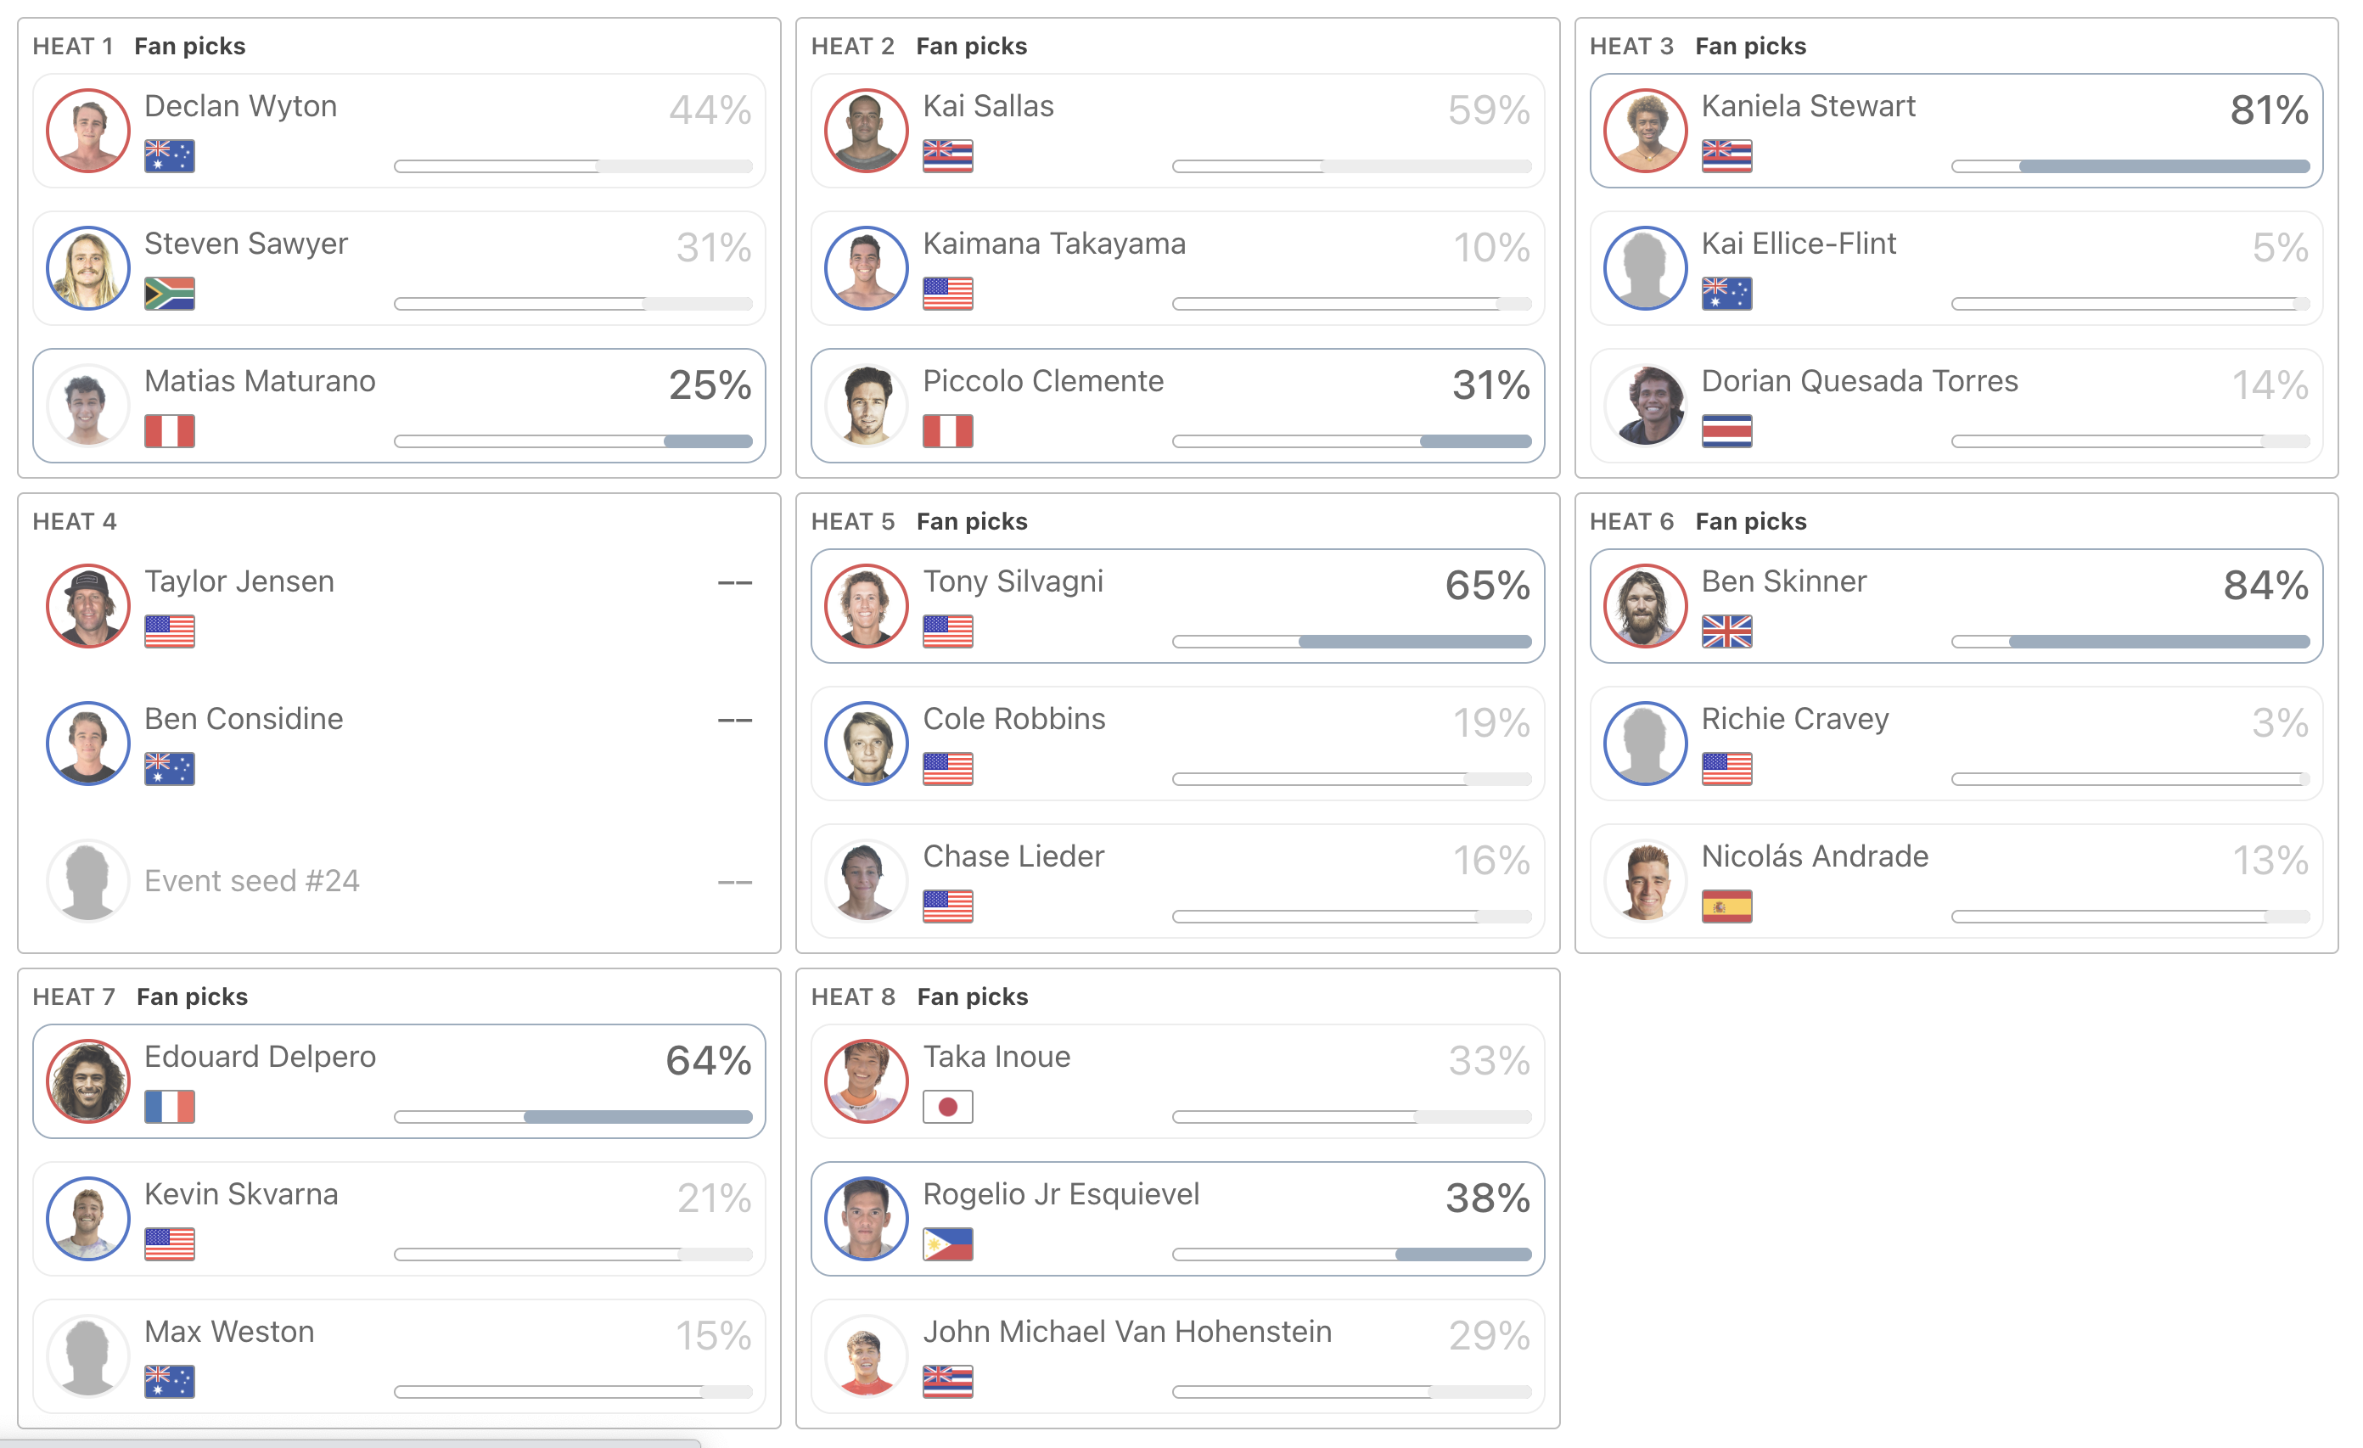Open Taylor Jensen's avatar in Heat 4
Viewport: 2363px width, 1448px height.
(x=88, y=606)
